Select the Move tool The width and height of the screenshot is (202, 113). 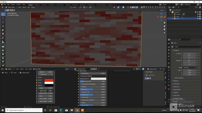click(x=3, y=22)
